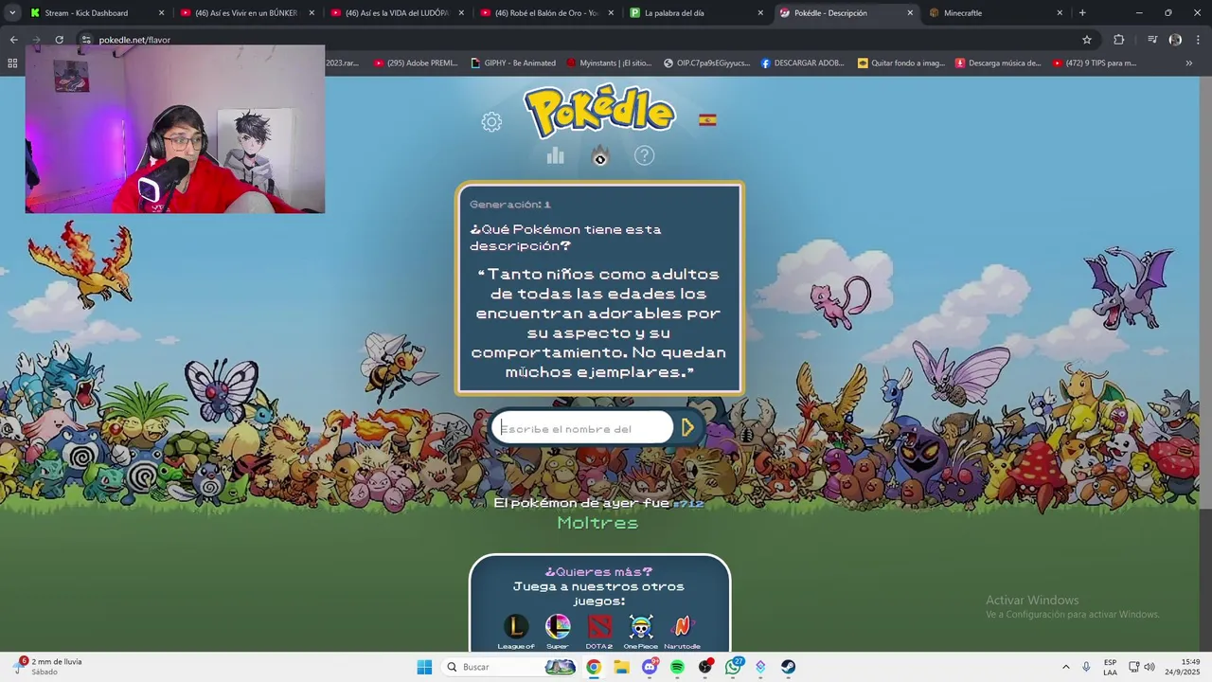Select the Moltres yesterday answer text

pyautogui.click(x=597, y=523)
